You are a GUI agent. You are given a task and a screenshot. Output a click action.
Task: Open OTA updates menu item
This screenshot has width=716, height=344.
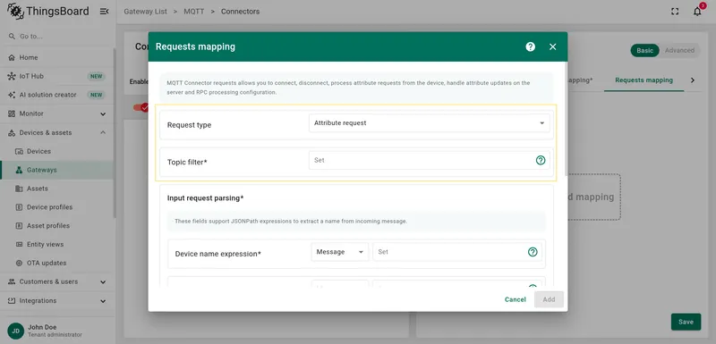(x=57, y=263)
